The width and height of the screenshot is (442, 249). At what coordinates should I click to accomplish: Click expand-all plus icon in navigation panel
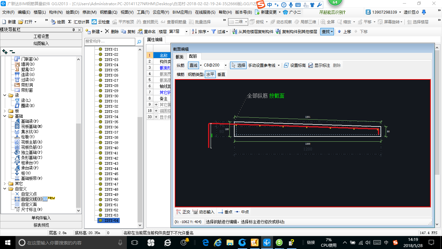(x=5, y=52)
